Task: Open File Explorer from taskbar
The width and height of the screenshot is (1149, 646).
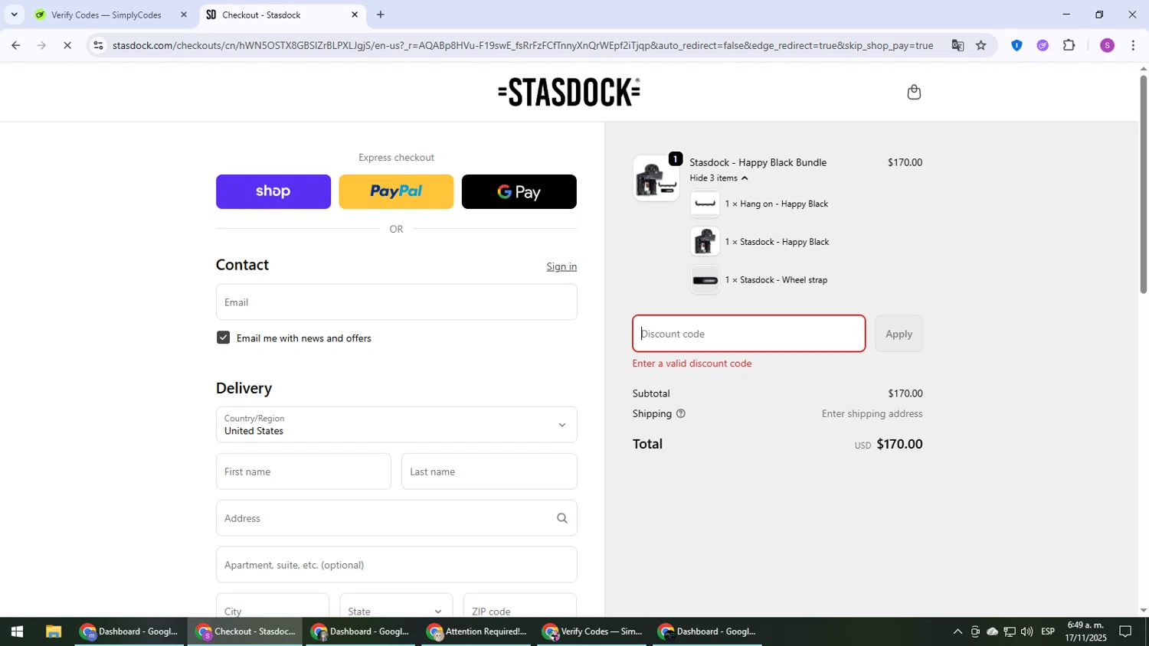Action: point(53,631)
